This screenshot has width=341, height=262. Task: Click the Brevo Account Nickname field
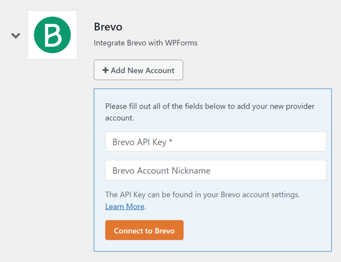coord(215,170)
